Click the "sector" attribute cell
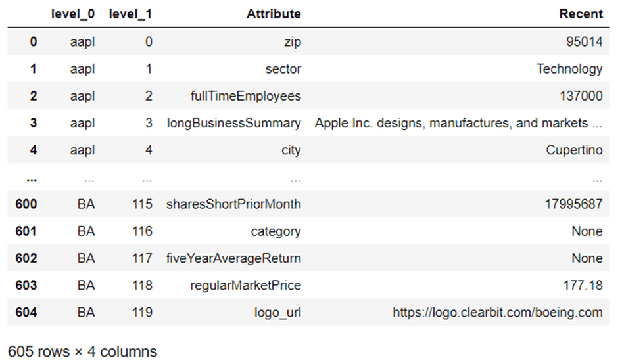624x362 pixels. 284,69
